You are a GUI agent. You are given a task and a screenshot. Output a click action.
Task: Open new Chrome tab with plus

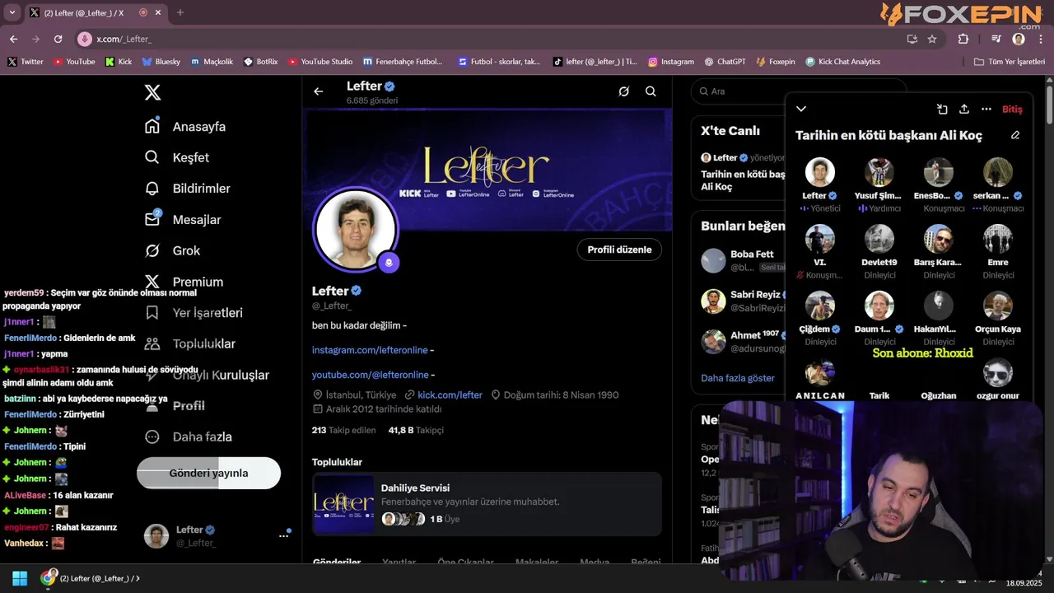pyautogui.click(x=180, y=12)
